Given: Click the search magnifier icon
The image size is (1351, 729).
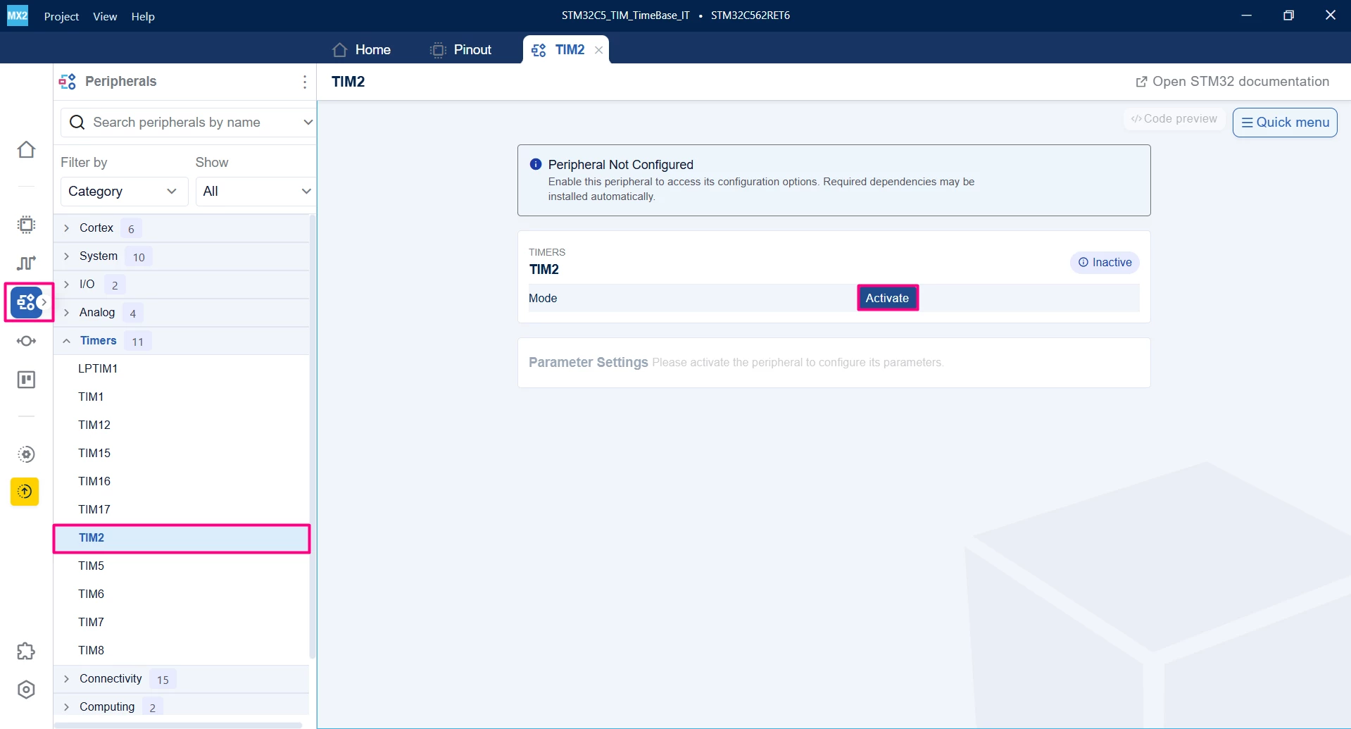Looking at the screenshot, I should 77,123.
